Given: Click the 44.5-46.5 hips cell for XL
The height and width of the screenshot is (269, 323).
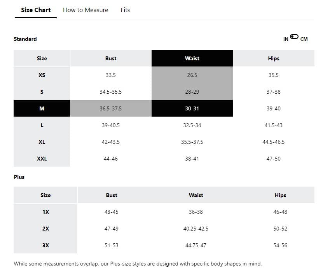Looking at the screenshot, I should 274,142.
